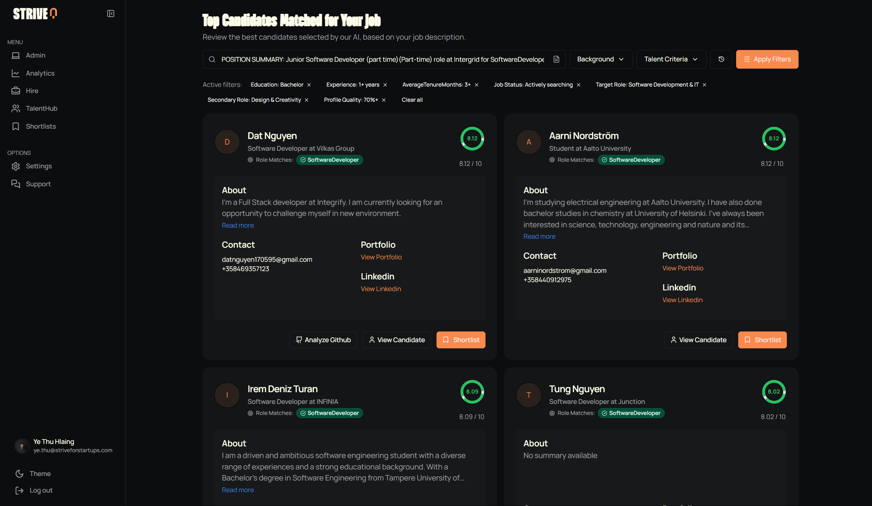Remove the AverageTenureMonths: 3+ filter
This screenshot has height=506, width=872.
coord(477,85)
